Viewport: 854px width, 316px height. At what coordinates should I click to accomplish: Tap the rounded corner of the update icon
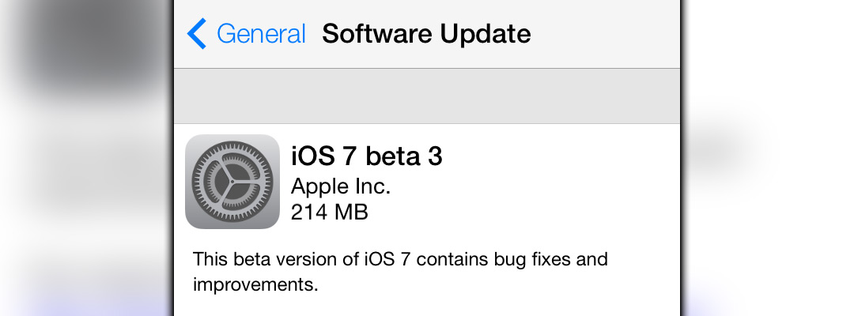[191, 141]
